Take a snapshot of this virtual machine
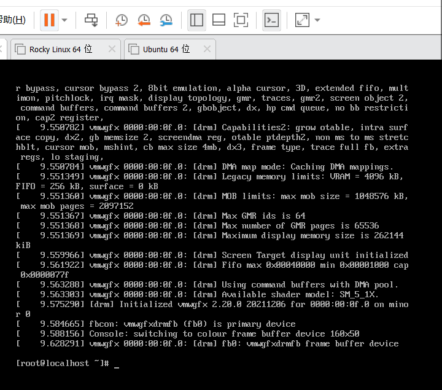This screenshot has height=390, width=442. point(122,20)
